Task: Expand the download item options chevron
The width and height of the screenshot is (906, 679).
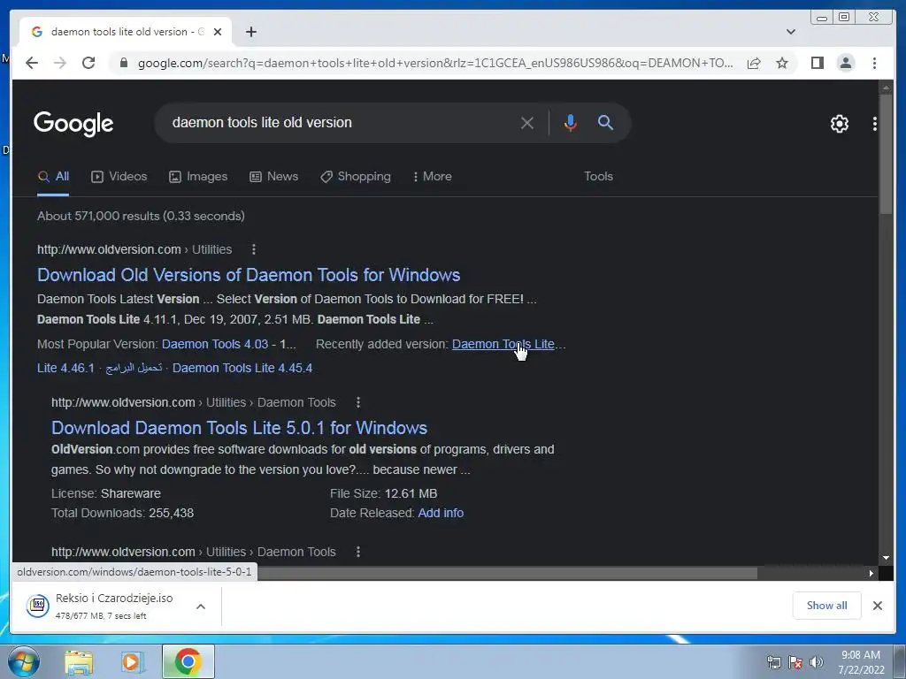Action: [x=201, y=607]
